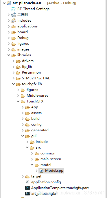Select the board folder label

coord(23,32)
